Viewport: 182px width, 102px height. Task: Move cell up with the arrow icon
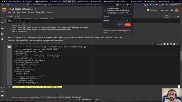(155, 44)
